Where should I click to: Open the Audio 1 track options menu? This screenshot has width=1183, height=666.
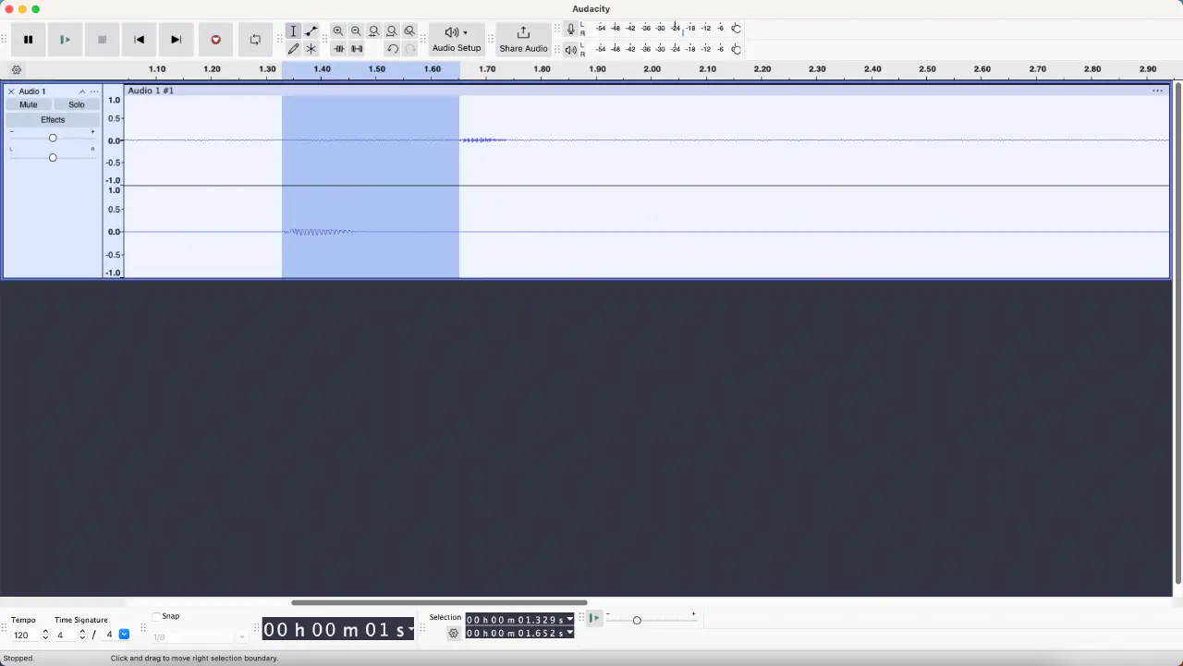click(94, 91)
